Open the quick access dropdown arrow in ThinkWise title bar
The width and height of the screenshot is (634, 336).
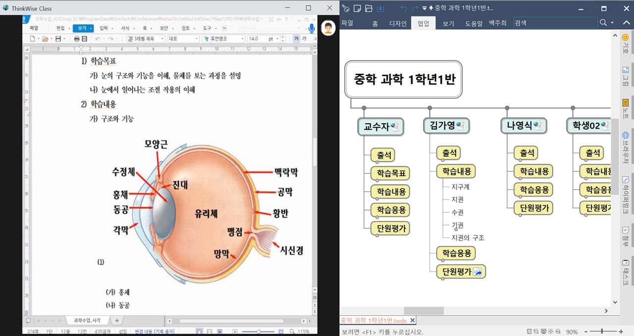[424, 8]
